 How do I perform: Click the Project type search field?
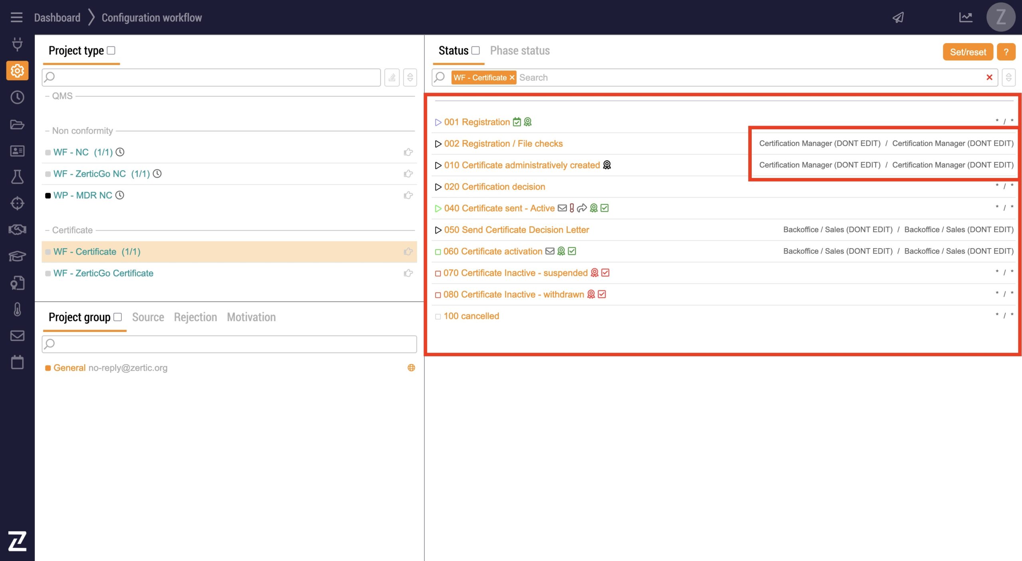(212, 77)
